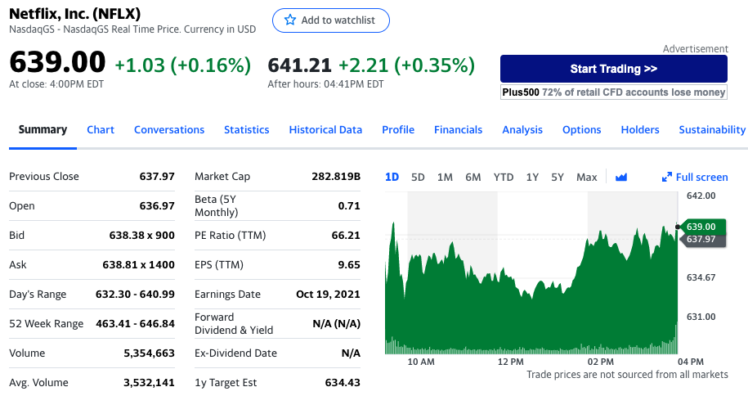Viewport: 748px width, 396px height.
Task: Click the grey 637.97 previous close marker
Action: tap(703, 240)
